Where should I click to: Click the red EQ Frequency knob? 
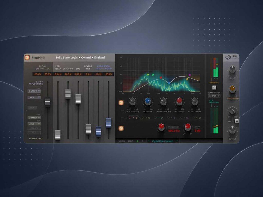point(162,127)
